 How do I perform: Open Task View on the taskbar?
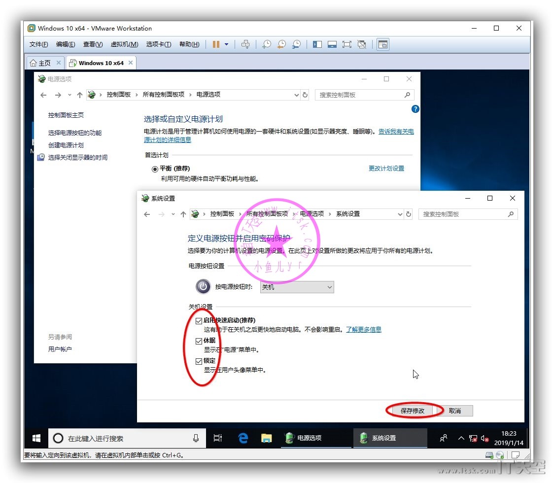pos(218,438)
